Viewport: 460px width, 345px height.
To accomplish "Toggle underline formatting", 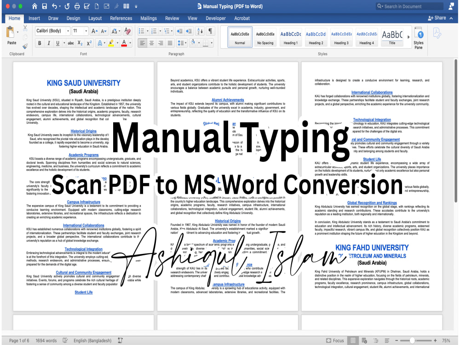I will click(58, 43).
